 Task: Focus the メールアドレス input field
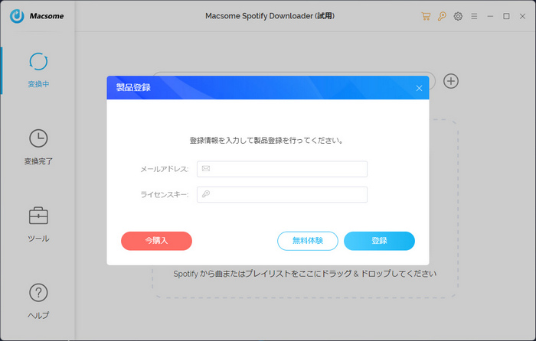[282, 169]
